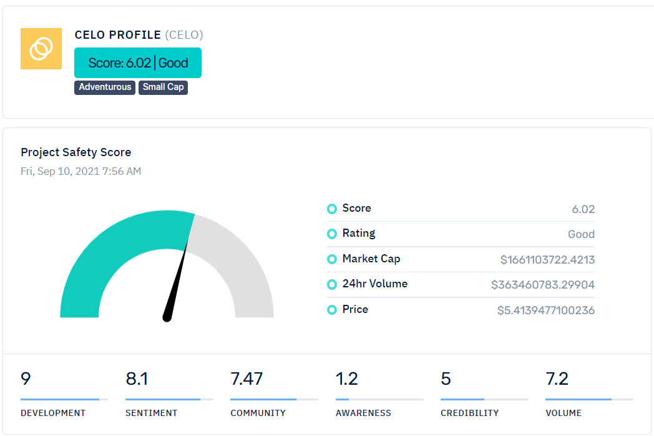This screenshot has width=654, height=436.
Task: Click the 24hr Volume label
Action: [375, 284]
